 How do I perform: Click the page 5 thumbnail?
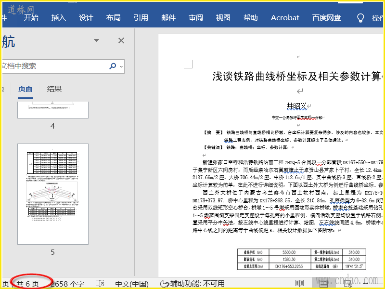[53, 194]
